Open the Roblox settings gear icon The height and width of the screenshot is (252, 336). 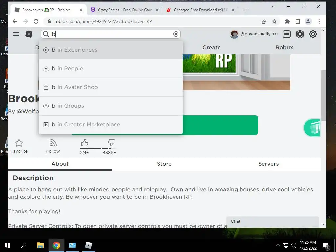coord(313,34)
